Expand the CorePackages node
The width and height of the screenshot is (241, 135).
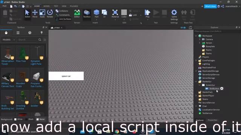point(196,60)
